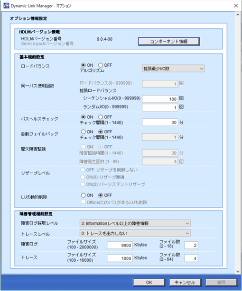Click the オプション情報設定 heading
Screen dimensions: 242x291
[x=28, y=18]
